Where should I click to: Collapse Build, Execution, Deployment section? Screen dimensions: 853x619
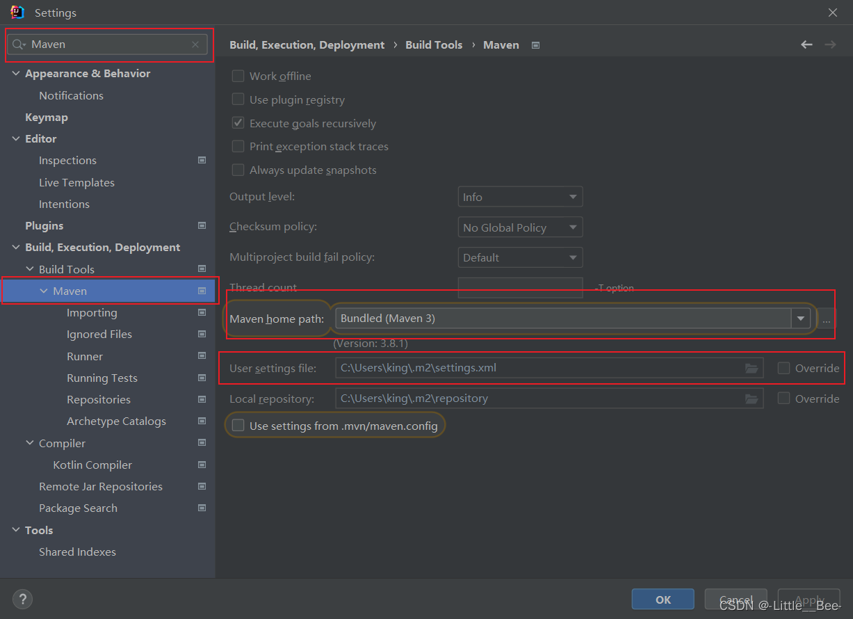[16, 248]
